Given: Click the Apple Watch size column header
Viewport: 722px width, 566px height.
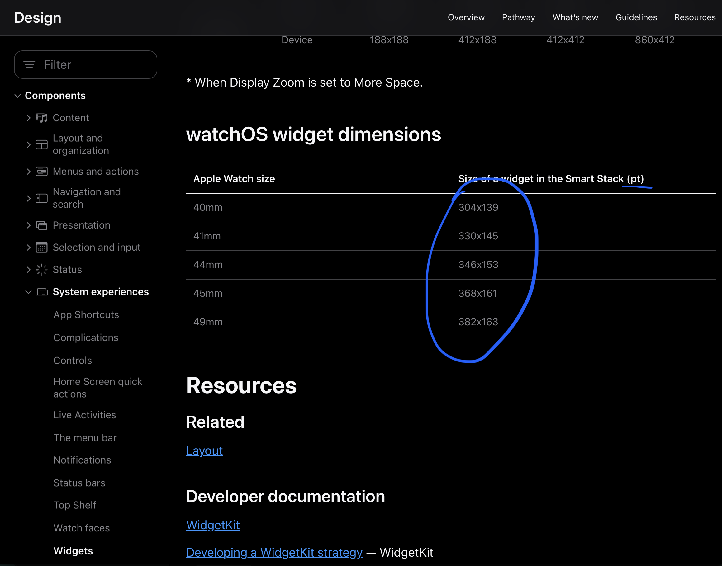Looking at the screenshot, I should (x=234, y=179).
